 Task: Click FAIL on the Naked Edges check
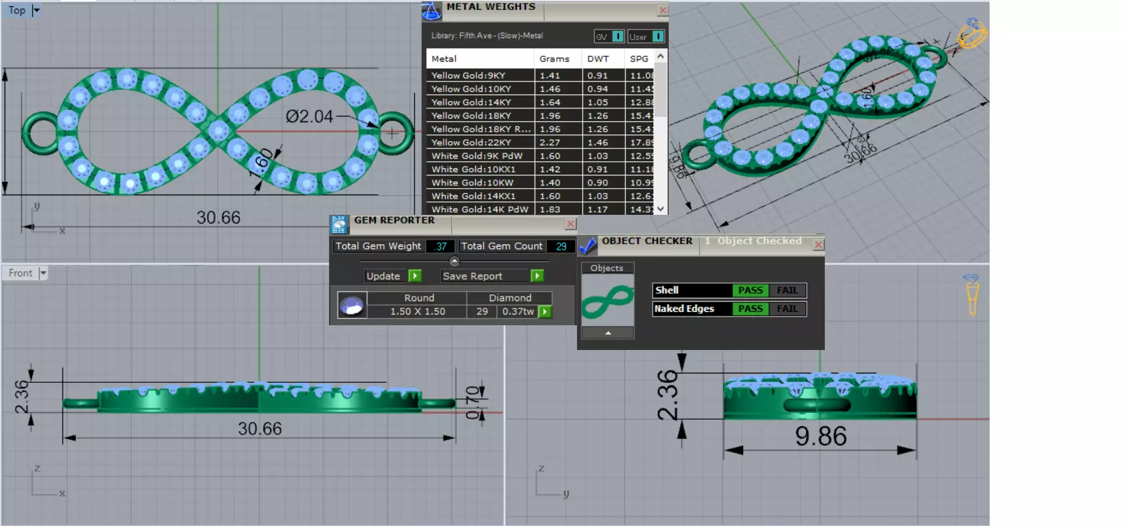coord(787,309)
